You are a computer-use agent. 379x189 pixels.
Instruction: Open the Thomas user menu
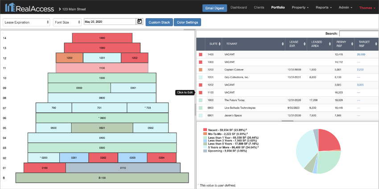(x=367, y=8)
